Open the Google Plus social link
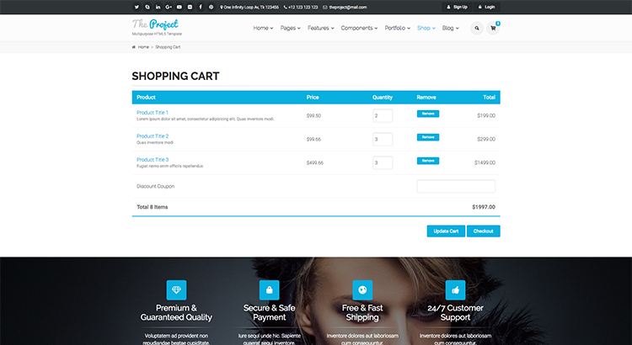632x345 pixels. point(169,7)
